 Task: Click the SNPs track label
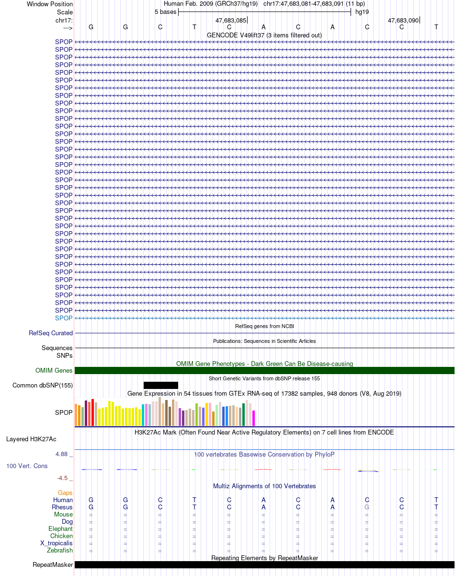coord(65,355)
